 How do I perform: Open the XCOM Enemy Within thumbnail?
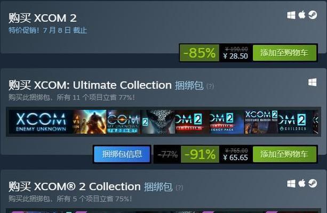tap(90, 122)
